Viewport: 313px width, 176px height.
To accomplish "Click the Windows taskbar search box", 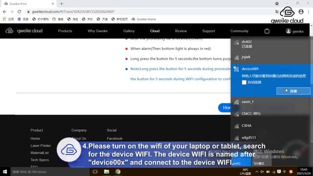I will click(50, 172).
